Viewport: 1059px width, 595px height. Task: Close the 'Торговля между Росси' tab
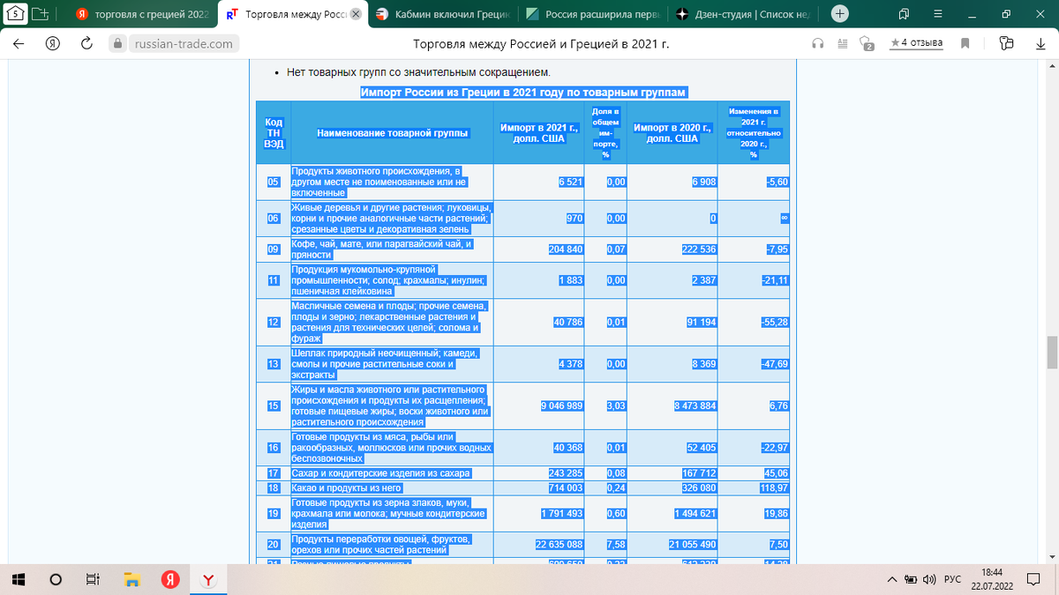[356, 14]
